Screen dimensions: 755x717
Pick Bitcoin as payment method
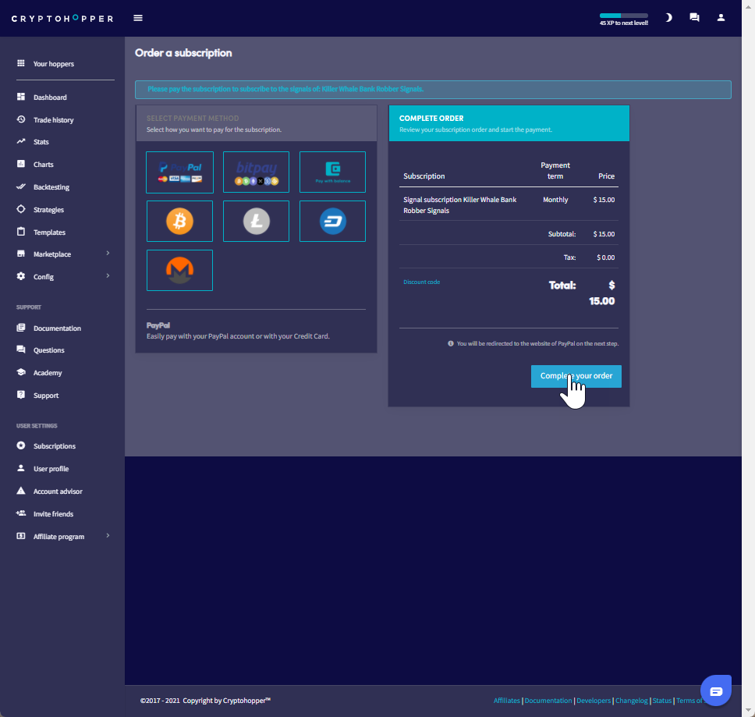pos(179,222)
